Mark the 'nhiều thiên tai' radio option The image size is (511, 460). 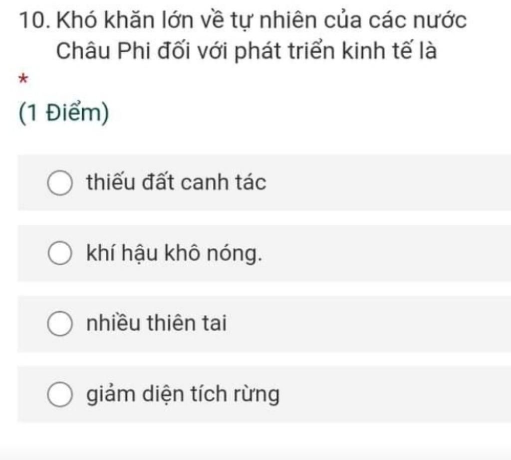tap(60, 323)
